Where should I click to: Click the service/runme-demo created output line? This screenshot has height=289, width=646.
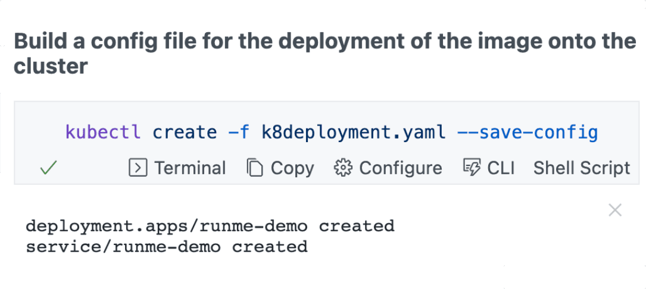click(167, 247)
